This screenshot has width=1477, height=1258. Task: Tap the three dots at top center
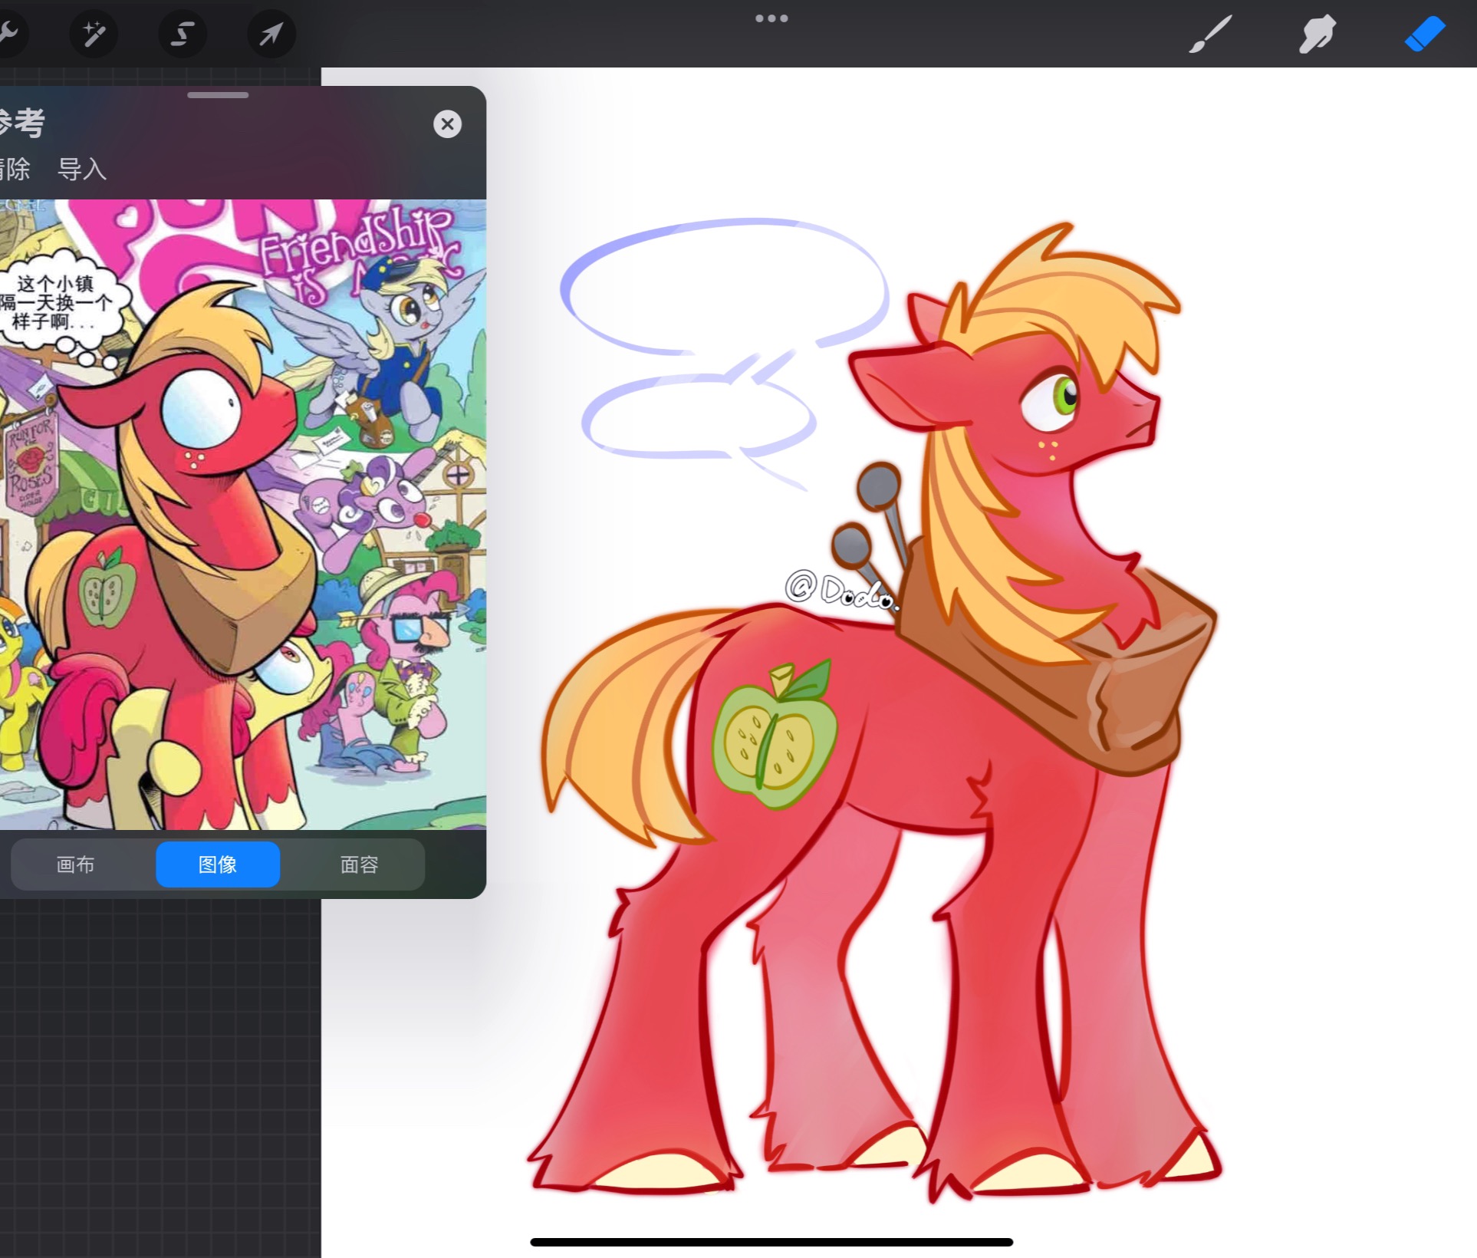coord(771,18)
